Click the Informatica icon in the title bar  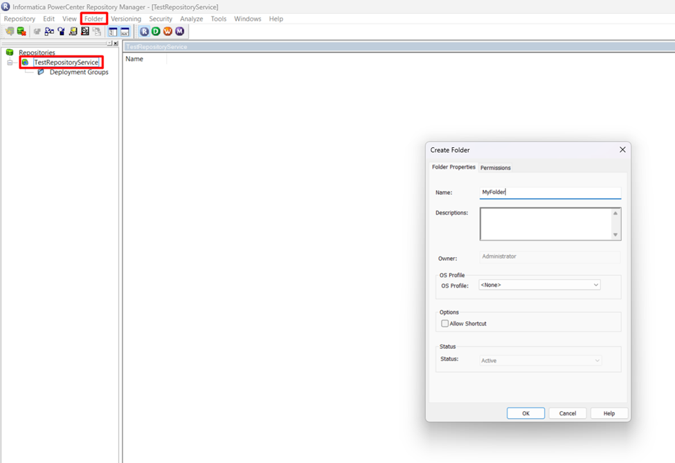tap(6, 6)
